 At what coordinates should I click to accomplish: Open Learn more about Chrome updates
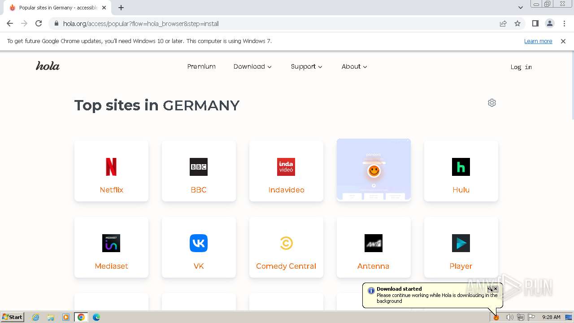[538, 41]
